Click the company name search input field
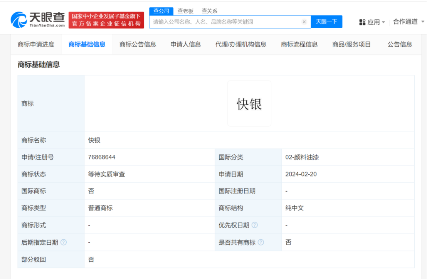The height and width of the screenshot is (279, 427). (225, 22)
